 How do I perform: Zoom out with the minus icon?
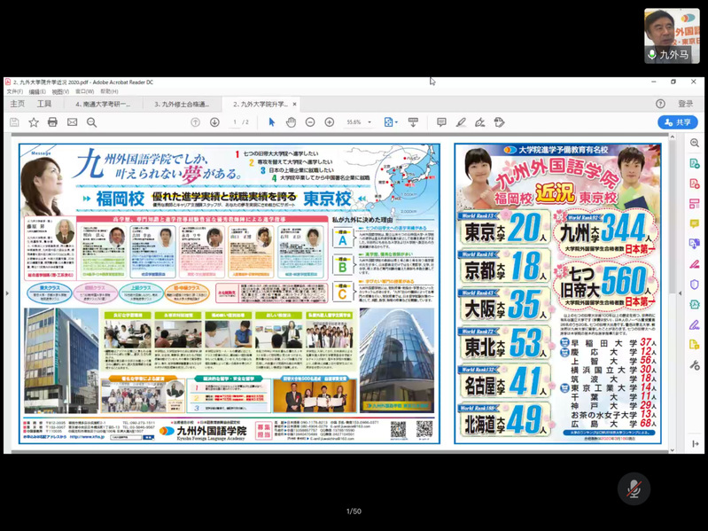tap(310, 122)
